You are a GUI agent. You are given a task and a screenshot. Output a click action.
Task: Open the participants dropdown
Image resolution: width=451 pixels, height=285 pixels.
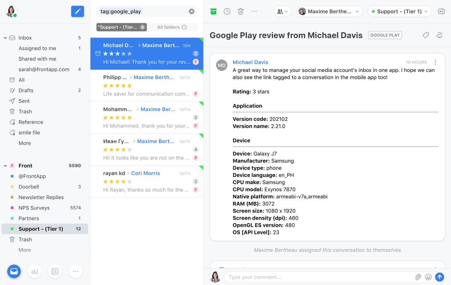pos(282,12)
